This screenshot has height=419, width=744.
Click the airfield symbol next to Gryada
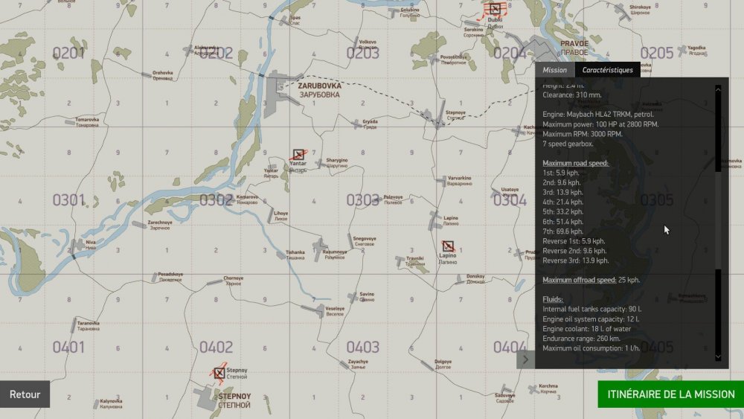tap(357, 124)
